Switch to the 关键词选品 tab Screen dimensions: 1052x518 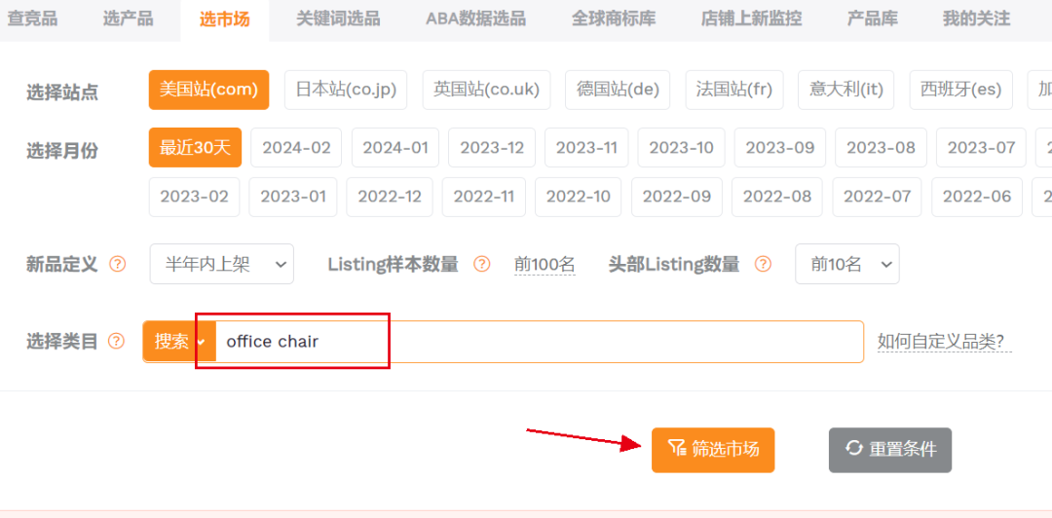(x=338, y=18)
